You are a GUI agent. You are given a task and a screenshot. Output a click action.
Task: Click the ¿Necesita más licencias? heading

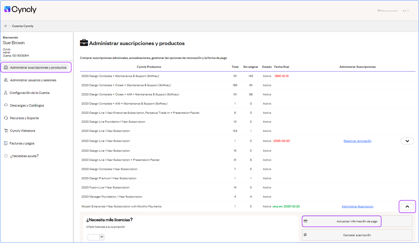(x=109, y=220)
